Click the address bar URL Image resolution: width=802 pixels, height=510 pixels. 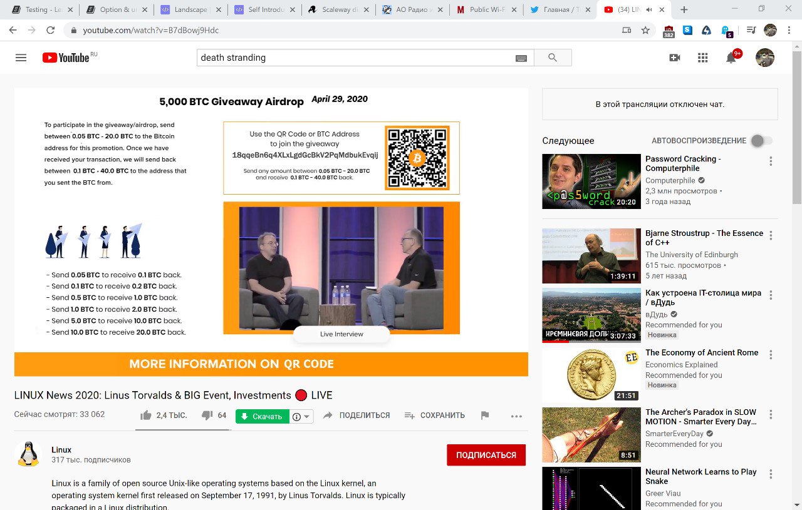click(x=151, y=30)
